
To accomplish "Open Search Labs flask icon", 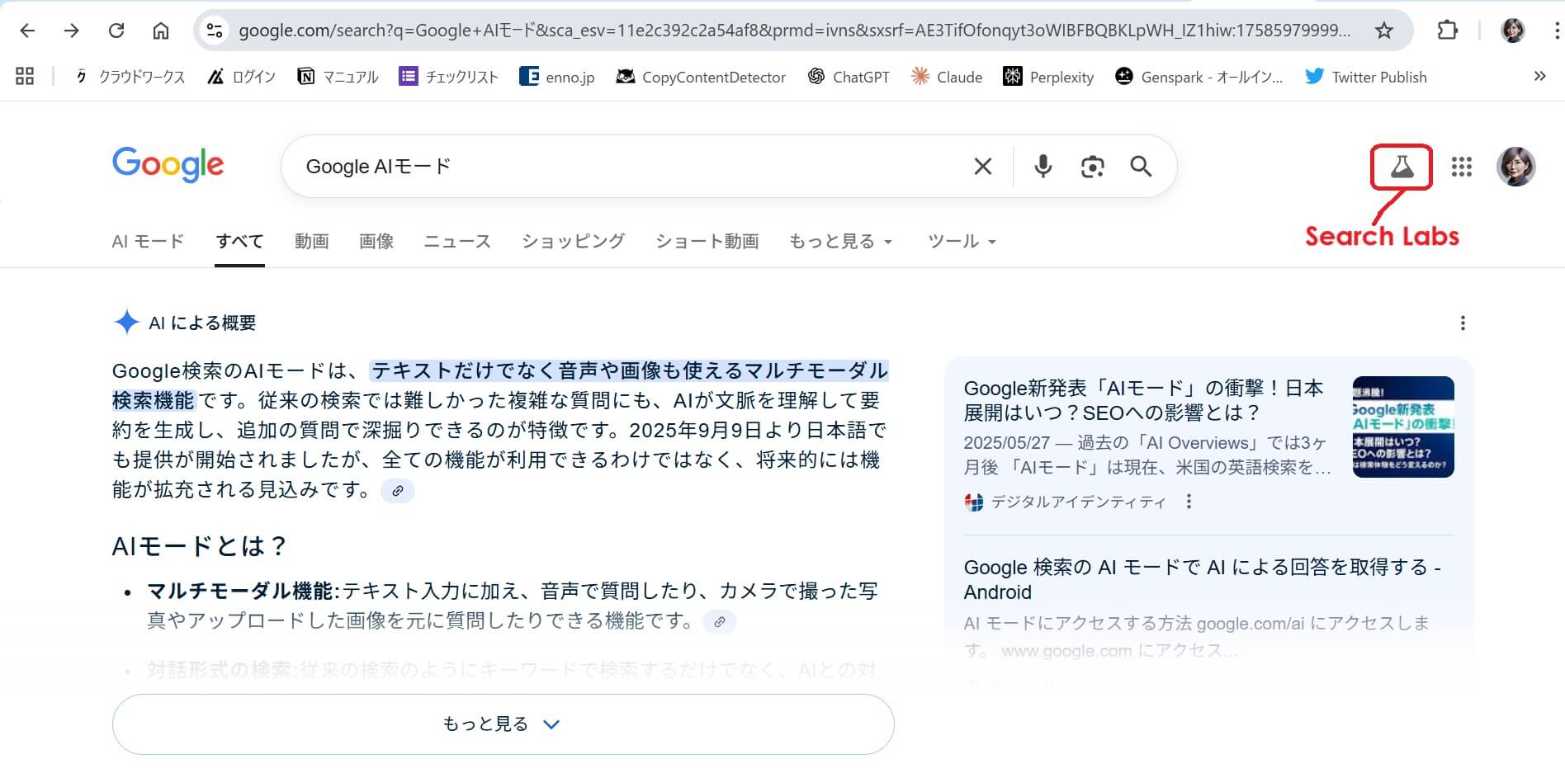I will pos(1401,167).
